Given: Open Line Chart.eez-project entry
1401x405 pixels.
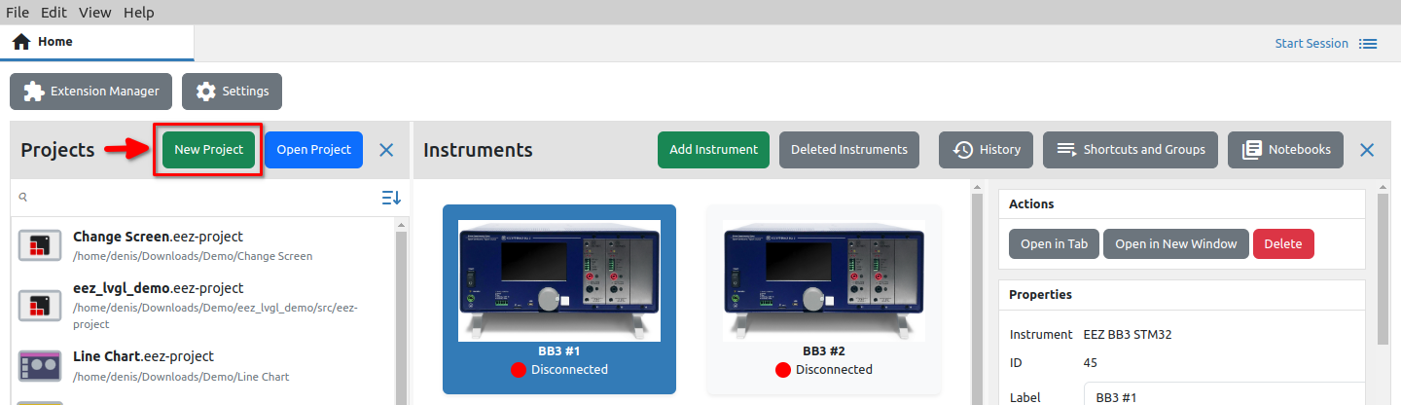Looking at the screenshot, I should click(x=202, y=366).
